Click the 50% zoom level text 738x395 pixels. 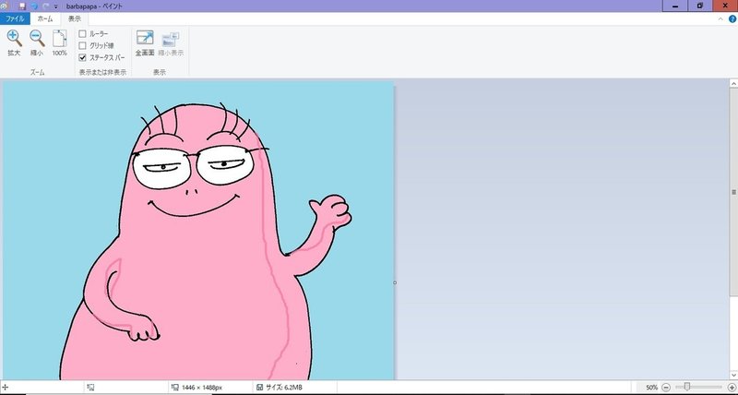(x=652, y=388)
